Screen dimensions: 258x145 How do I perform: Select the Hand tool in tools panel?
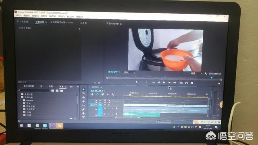tap(83, 114)
